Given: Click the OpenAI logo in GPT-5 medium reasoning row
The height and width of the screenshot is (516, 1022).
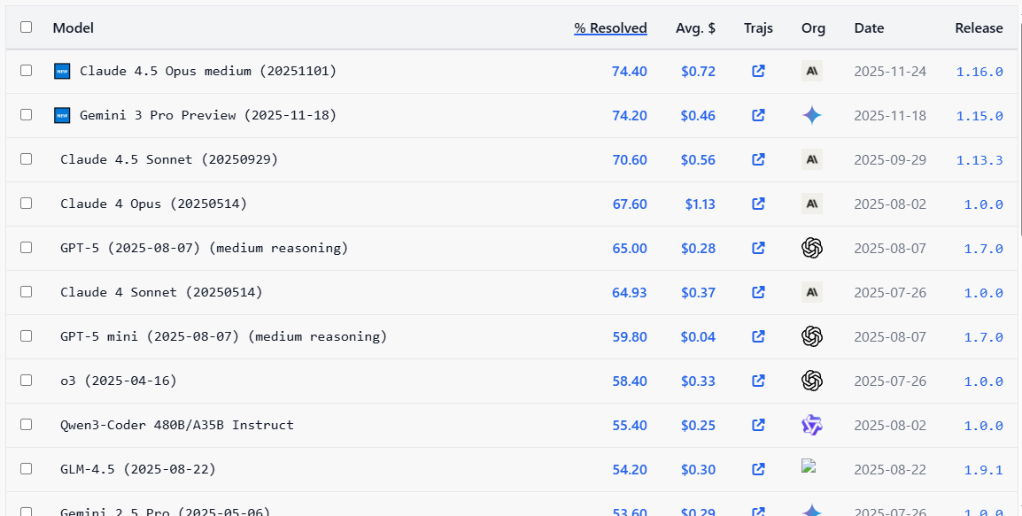Looking at the screenshot, I should pyautogui.click(x=812, y=248).
